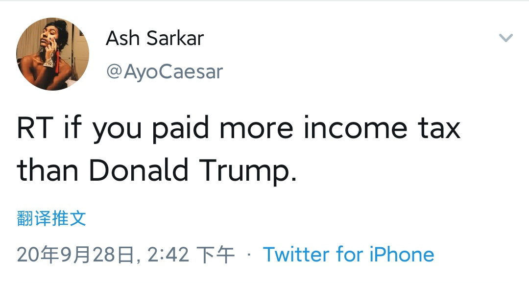
Task: View Ash Sarkar's profile picture
Action: point(52,54)
